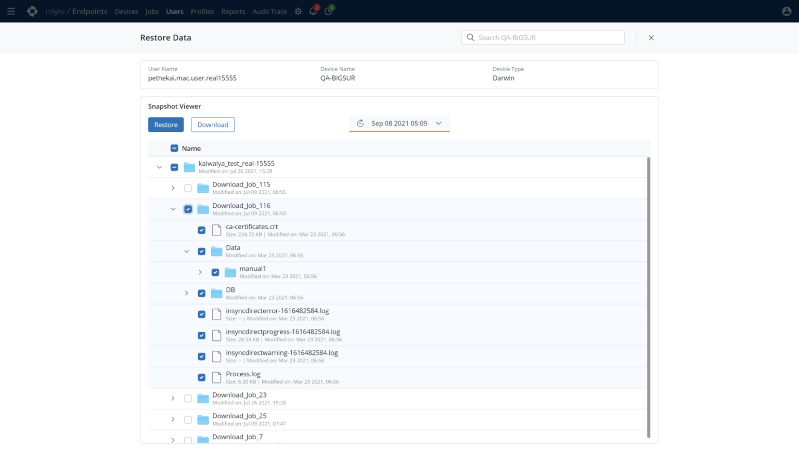Viewport: 799px width, 449px height.
Task: Open the hamburger navigation menu
Action: tap(11, 11)
